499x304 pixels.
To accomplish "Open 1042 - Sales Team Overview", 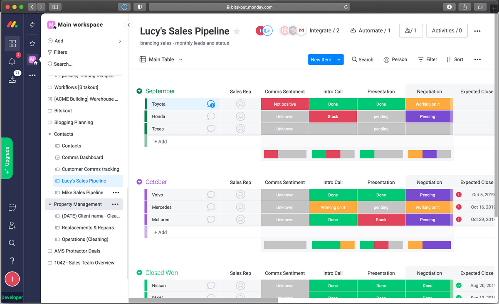I will tap(84, 263).
